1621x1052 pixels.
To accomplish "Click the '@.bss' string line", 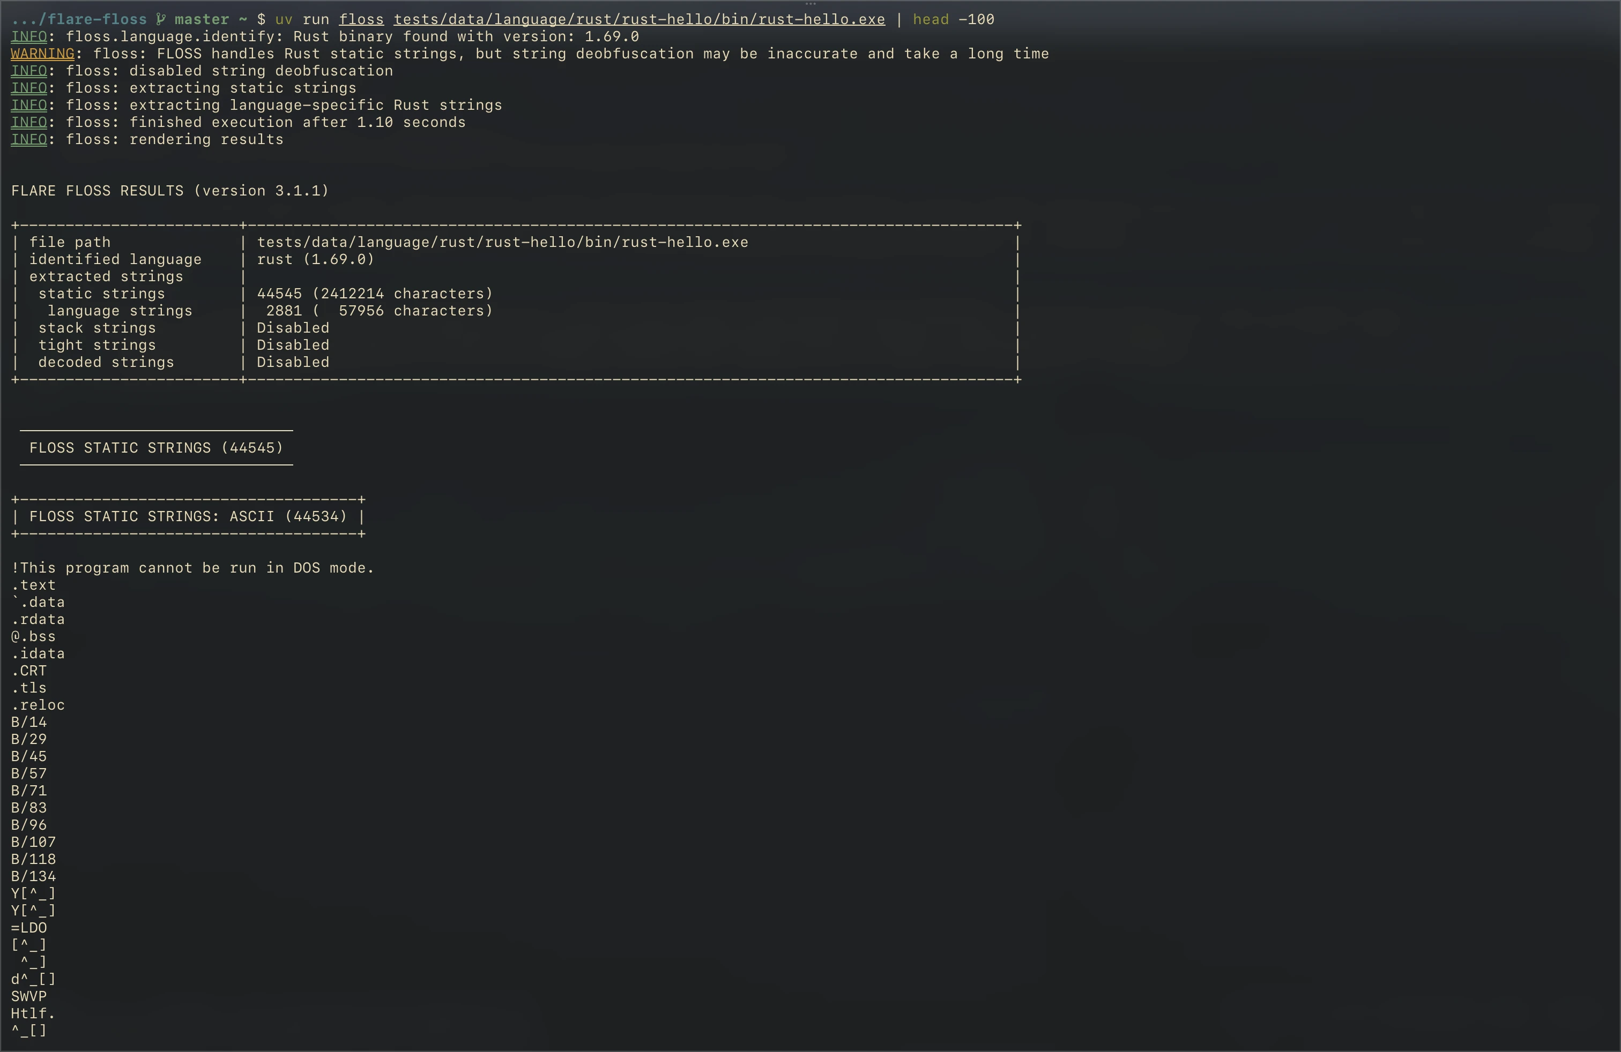I will point(33,636).
